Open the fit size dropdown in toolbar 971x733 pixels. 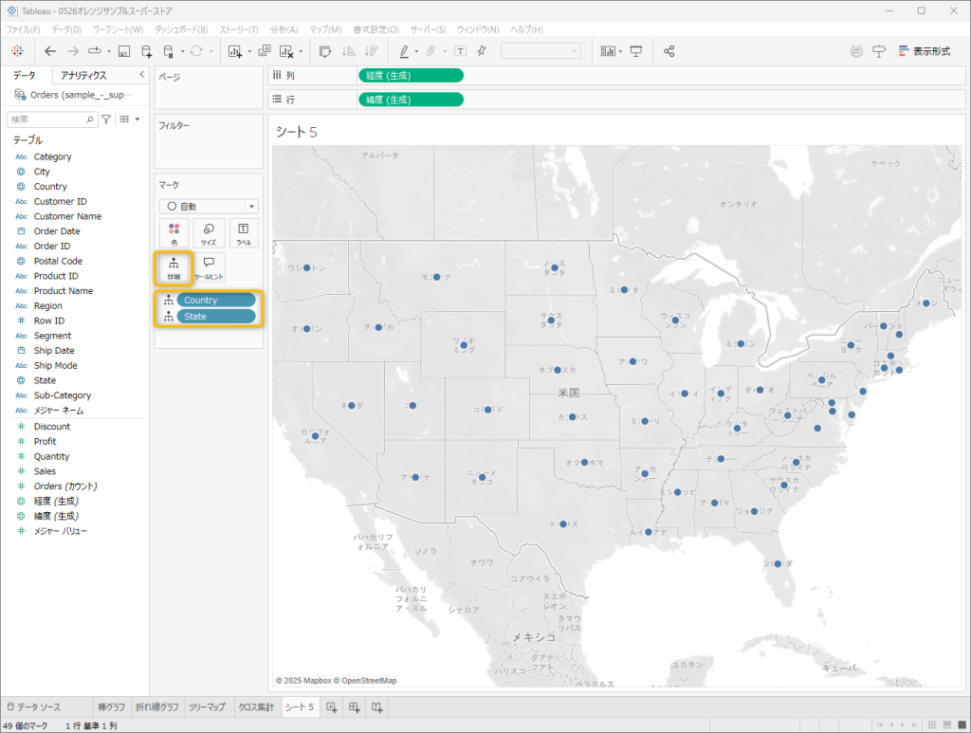(x=540, y=51)
